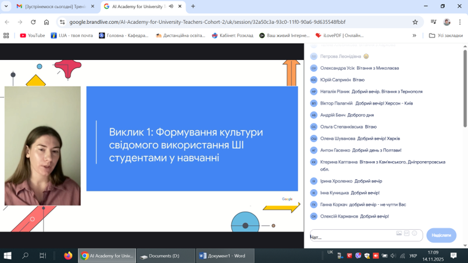Viewport: 468px width, 263px height.
Task: Expand the hidden bookmarks overflow chevron
Action: (415, 35)
